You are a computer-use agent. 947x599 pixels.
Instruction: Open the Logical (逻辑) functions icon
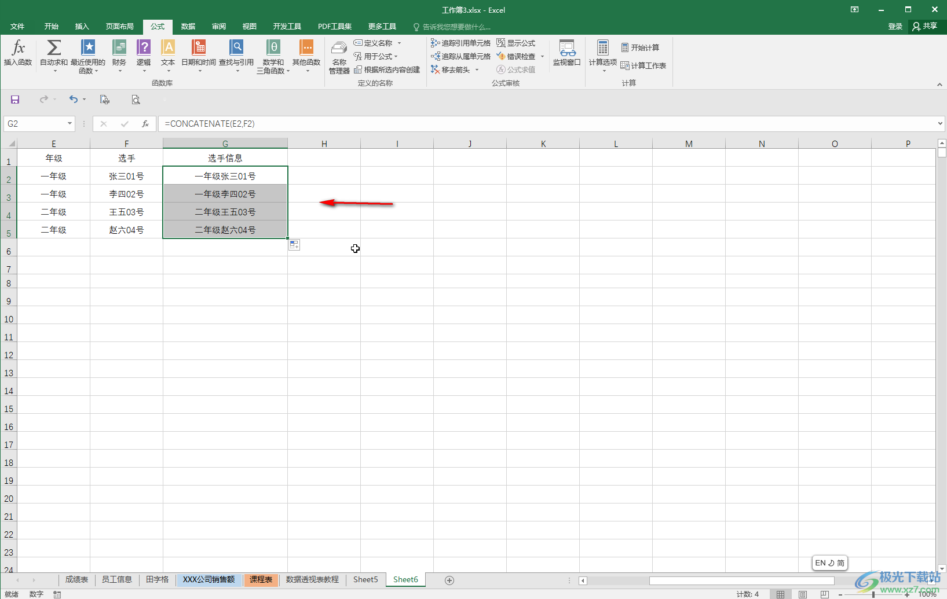(144, 47)
